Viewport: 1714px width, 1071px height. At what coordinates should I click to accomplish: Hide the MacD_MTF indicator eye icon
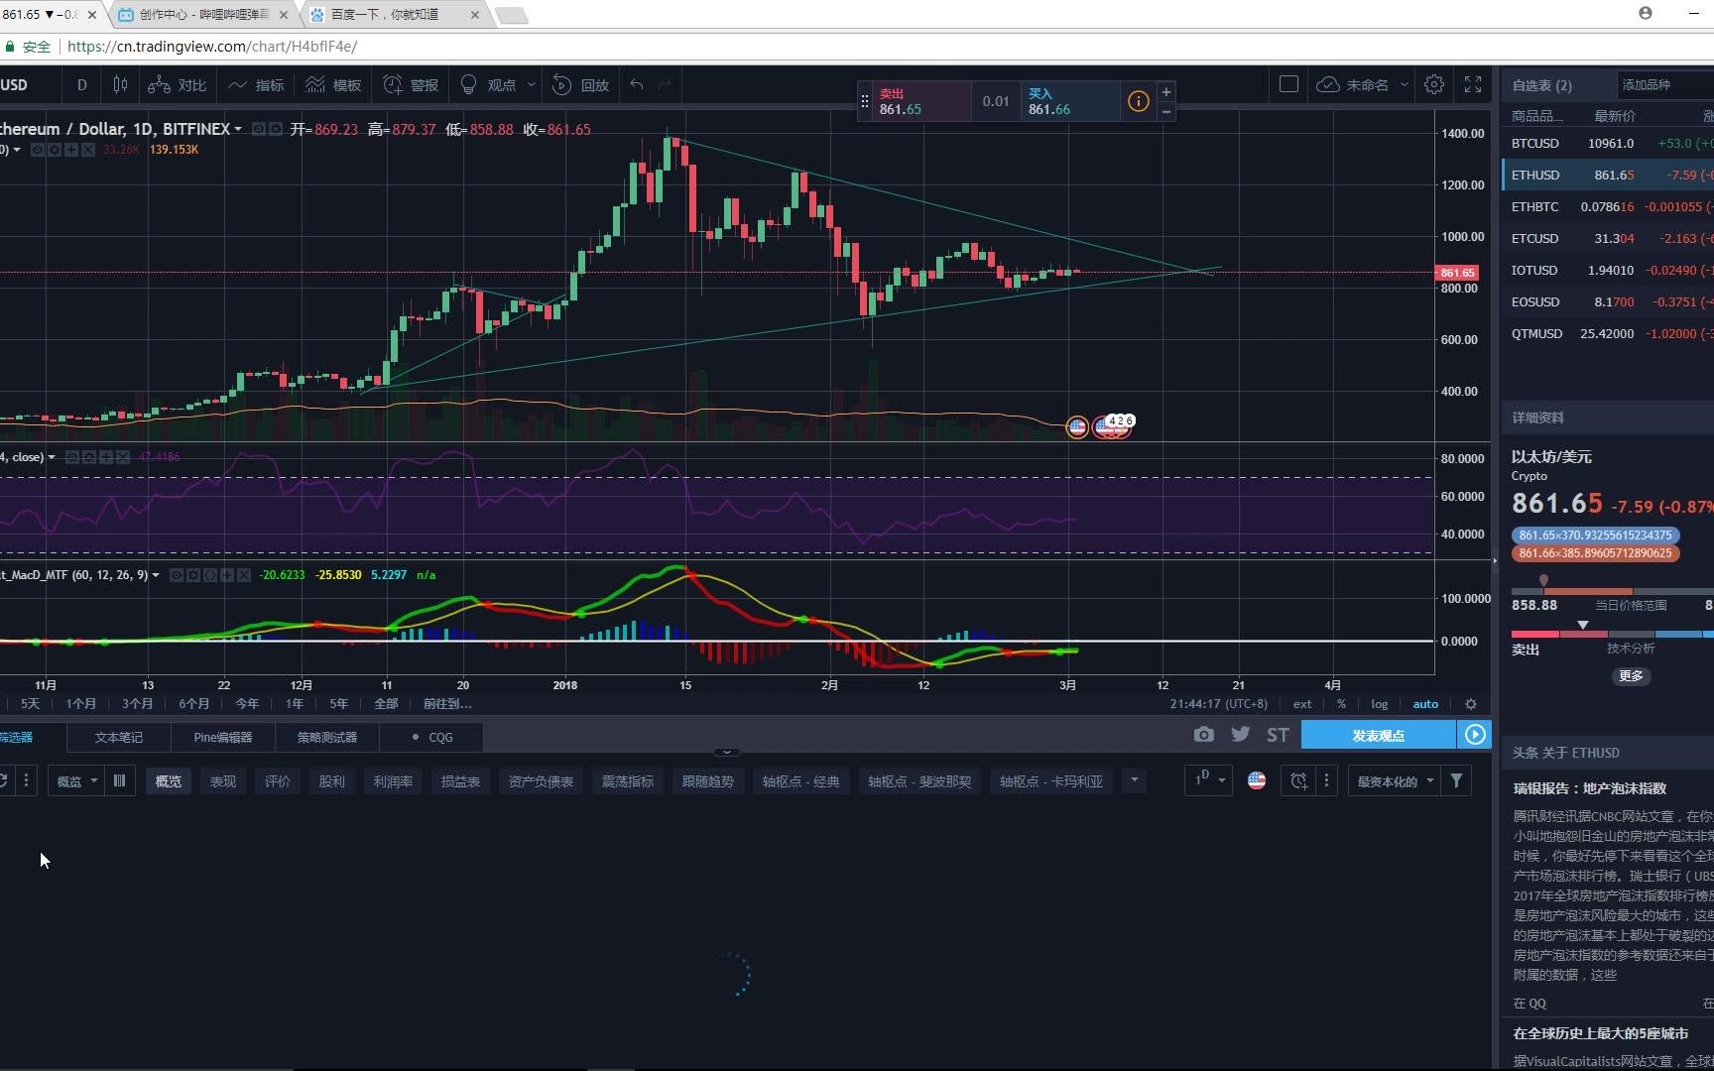click(176, 575)
